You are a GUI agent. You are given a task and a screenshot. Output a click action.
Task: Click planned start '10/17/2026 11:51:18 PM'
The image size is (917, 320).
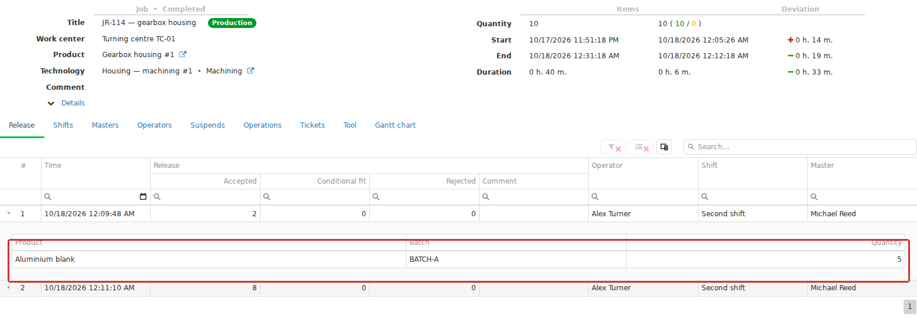click(x=574, y=40)
